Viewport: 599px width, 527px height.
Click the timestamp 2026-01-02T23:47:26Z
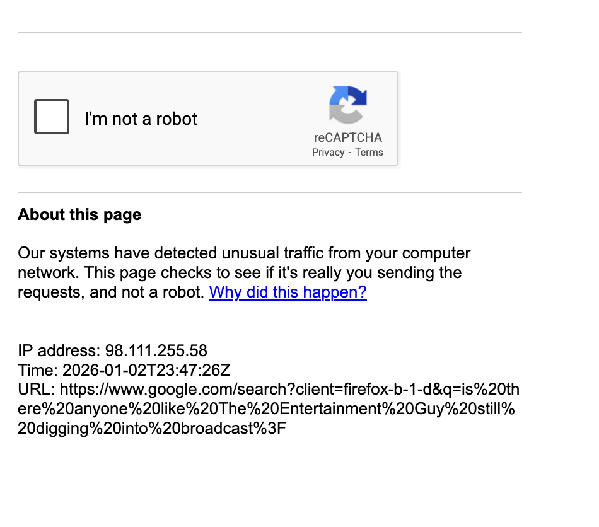[146, 370]
